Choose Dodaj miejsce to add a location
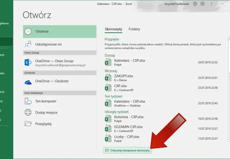 59,113
